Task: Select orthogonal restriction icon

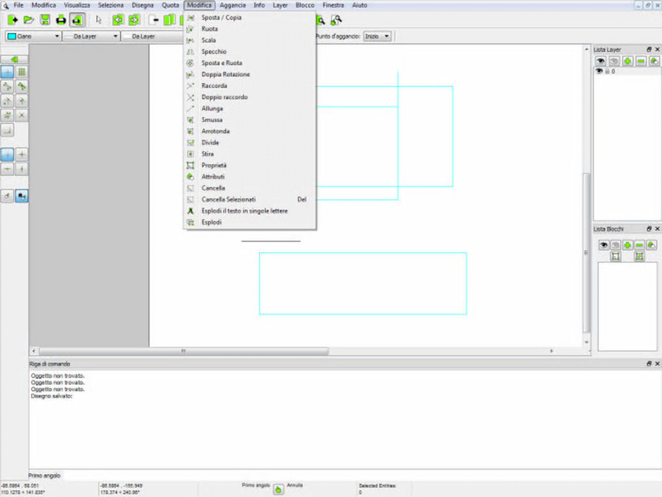Action: [21, 154]
